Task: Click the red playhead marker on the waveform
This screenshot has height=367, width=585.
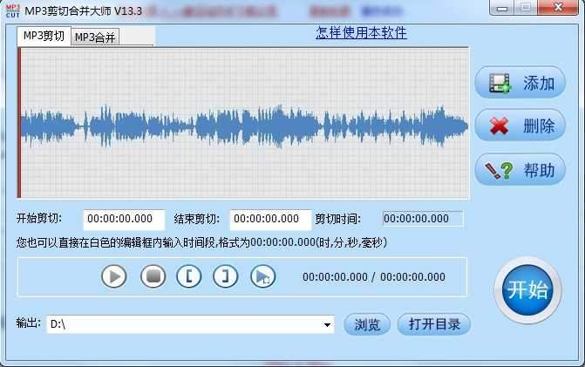Action: [19, 123]
